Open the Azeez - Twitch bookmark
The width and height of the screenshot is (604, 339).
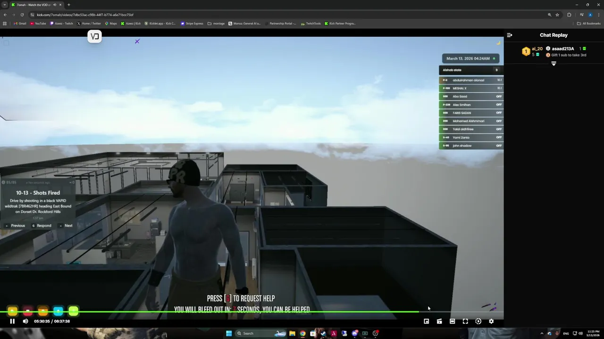[61, 24]
